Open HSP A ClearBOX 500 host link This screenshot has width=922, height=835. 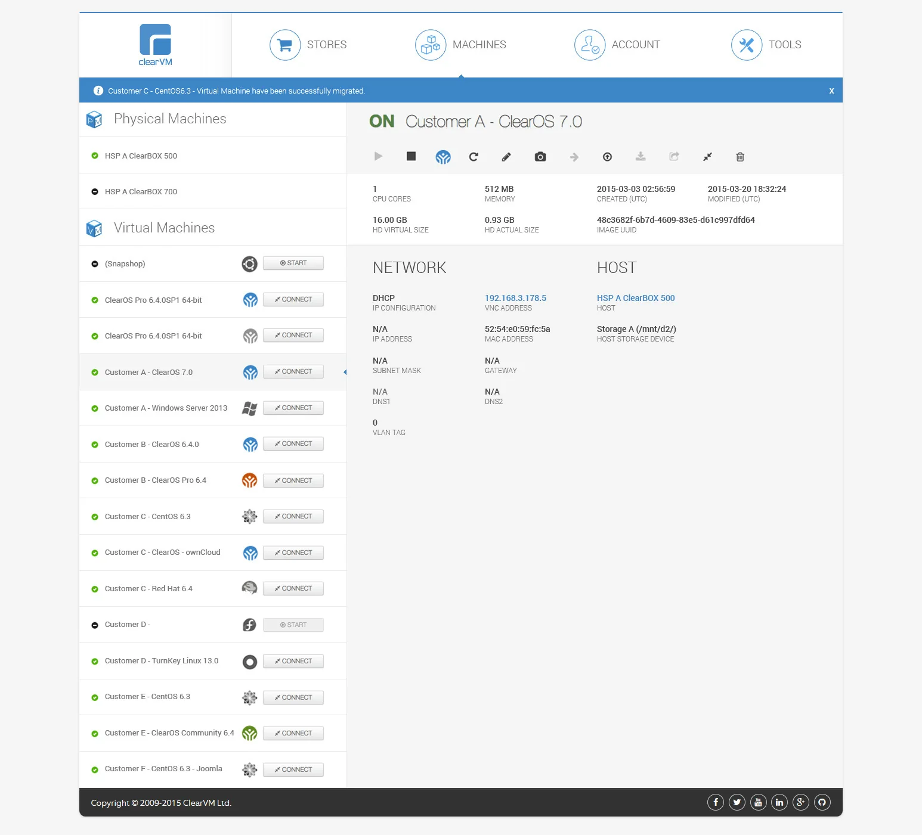click(636, 298)
